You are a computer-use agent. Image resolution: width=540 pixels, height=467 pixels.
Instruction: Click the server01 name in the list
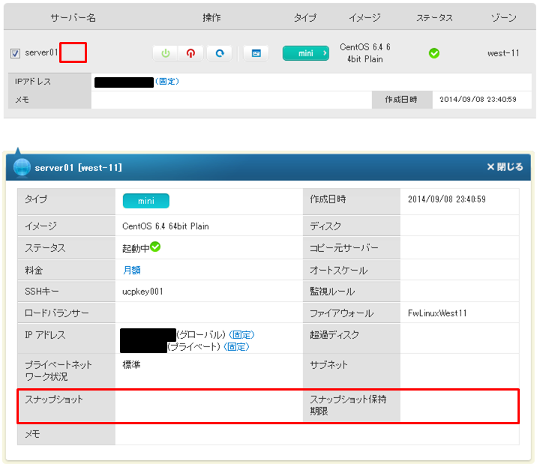[x=41, y=53]
